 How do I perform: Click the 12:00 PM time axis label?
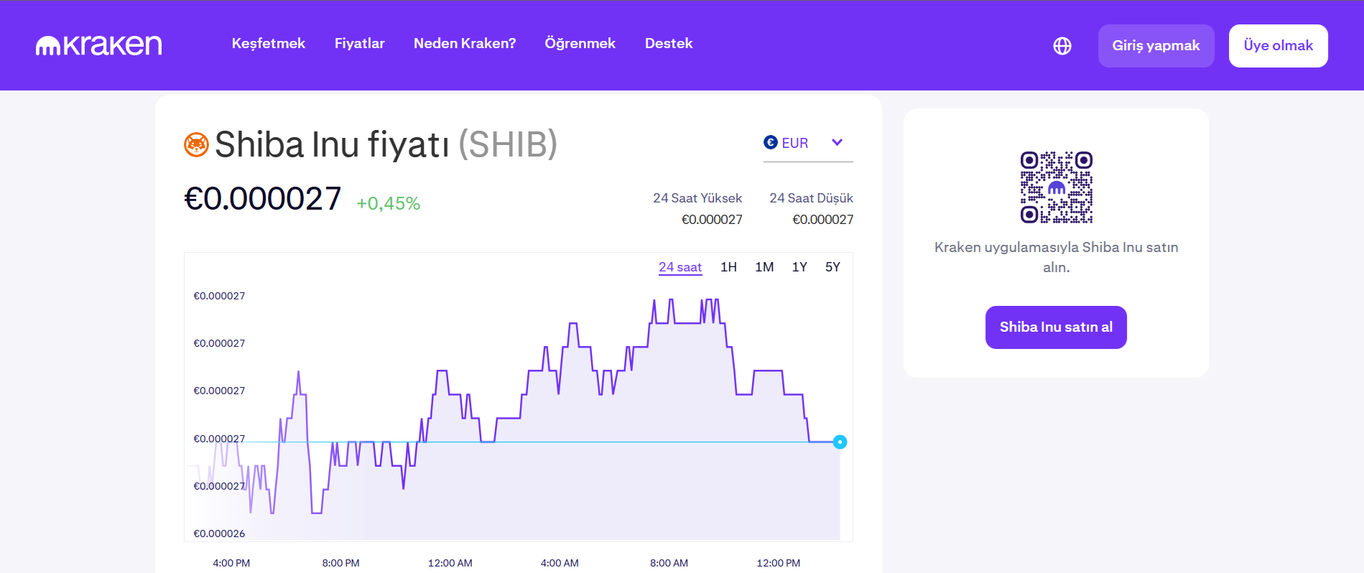click(x=779, y=563)
